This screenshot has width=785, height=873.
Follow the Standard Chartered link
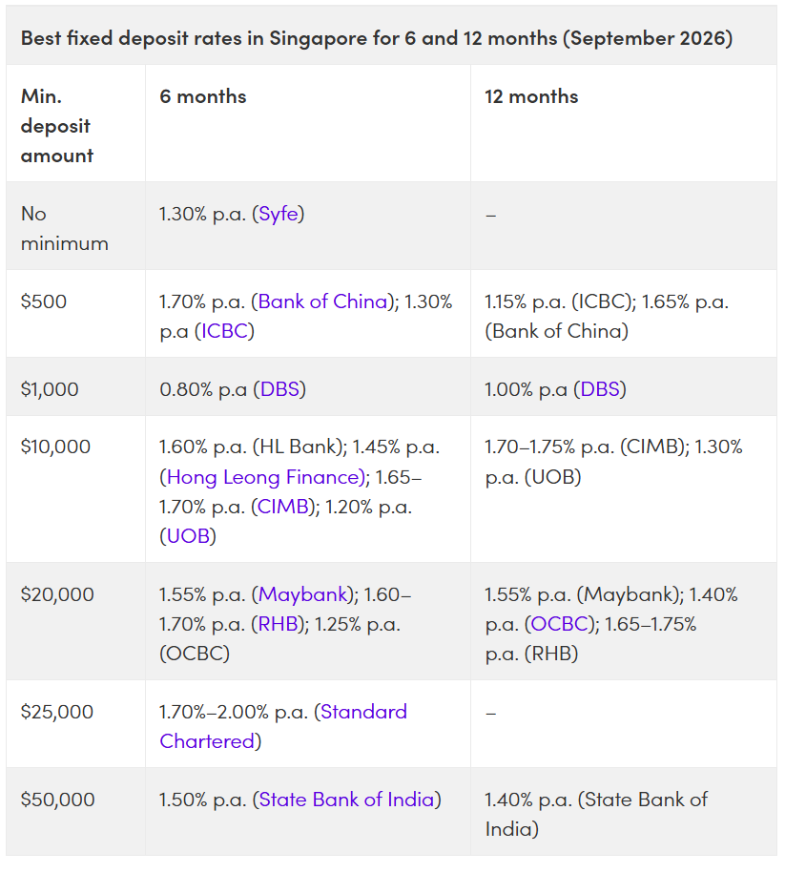(283, 727)
